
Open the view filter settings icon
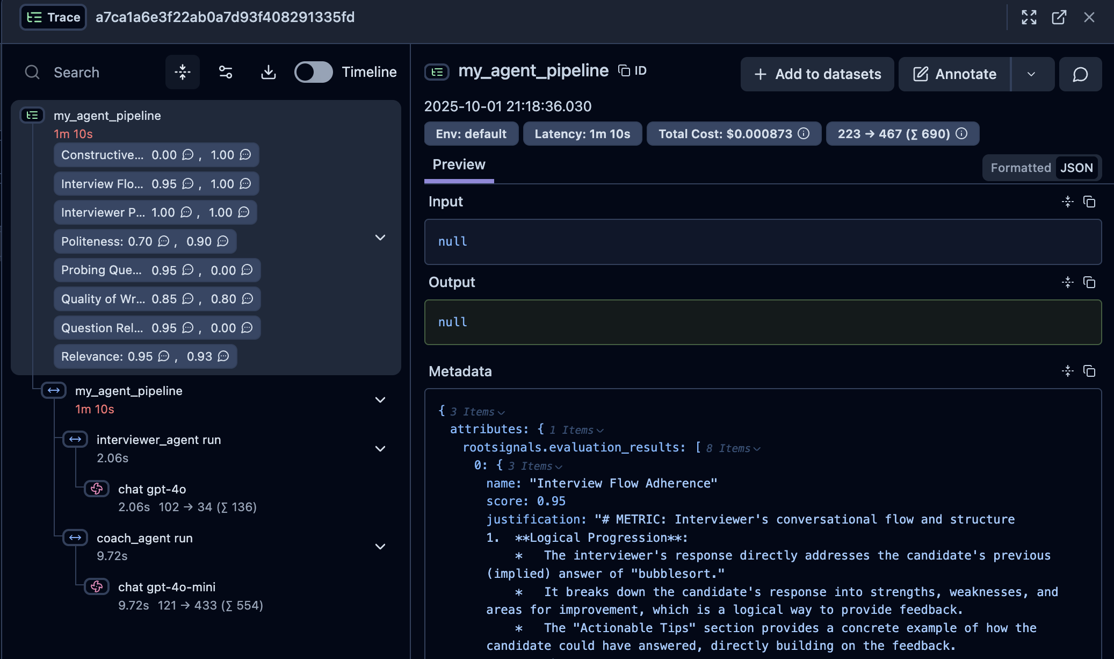[x=226, y=72]
